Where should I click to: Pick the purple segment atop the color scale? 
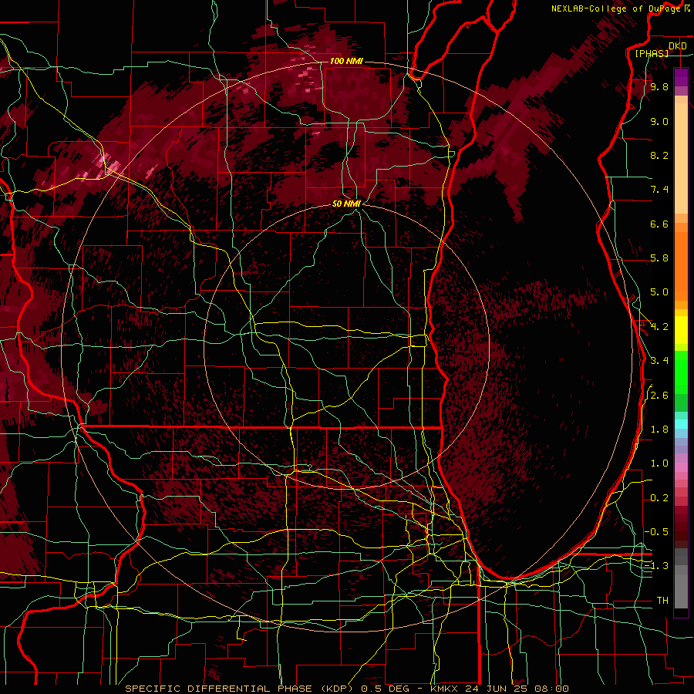click(x=681, y=77)
